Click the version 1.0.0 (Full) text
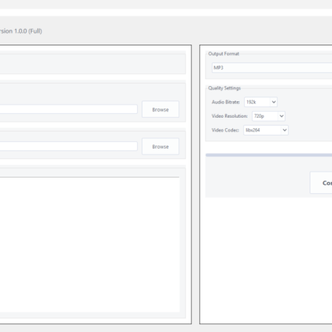The image size is (332, 332). click(21, 31)
